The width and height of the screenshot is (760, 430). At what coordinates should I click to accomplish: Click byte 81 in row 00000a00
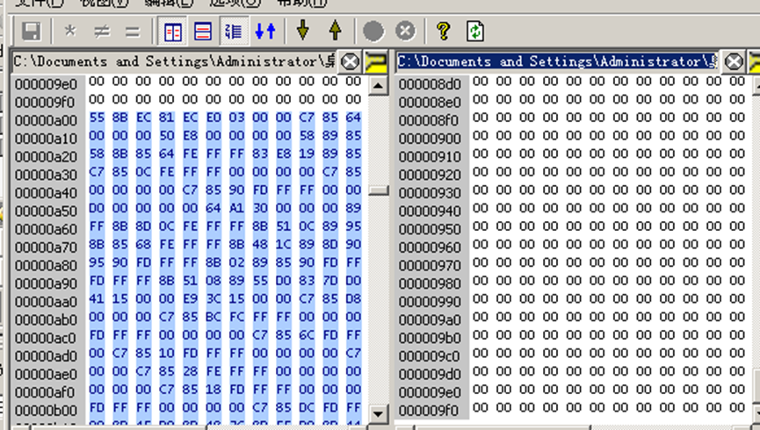[167, 118]
